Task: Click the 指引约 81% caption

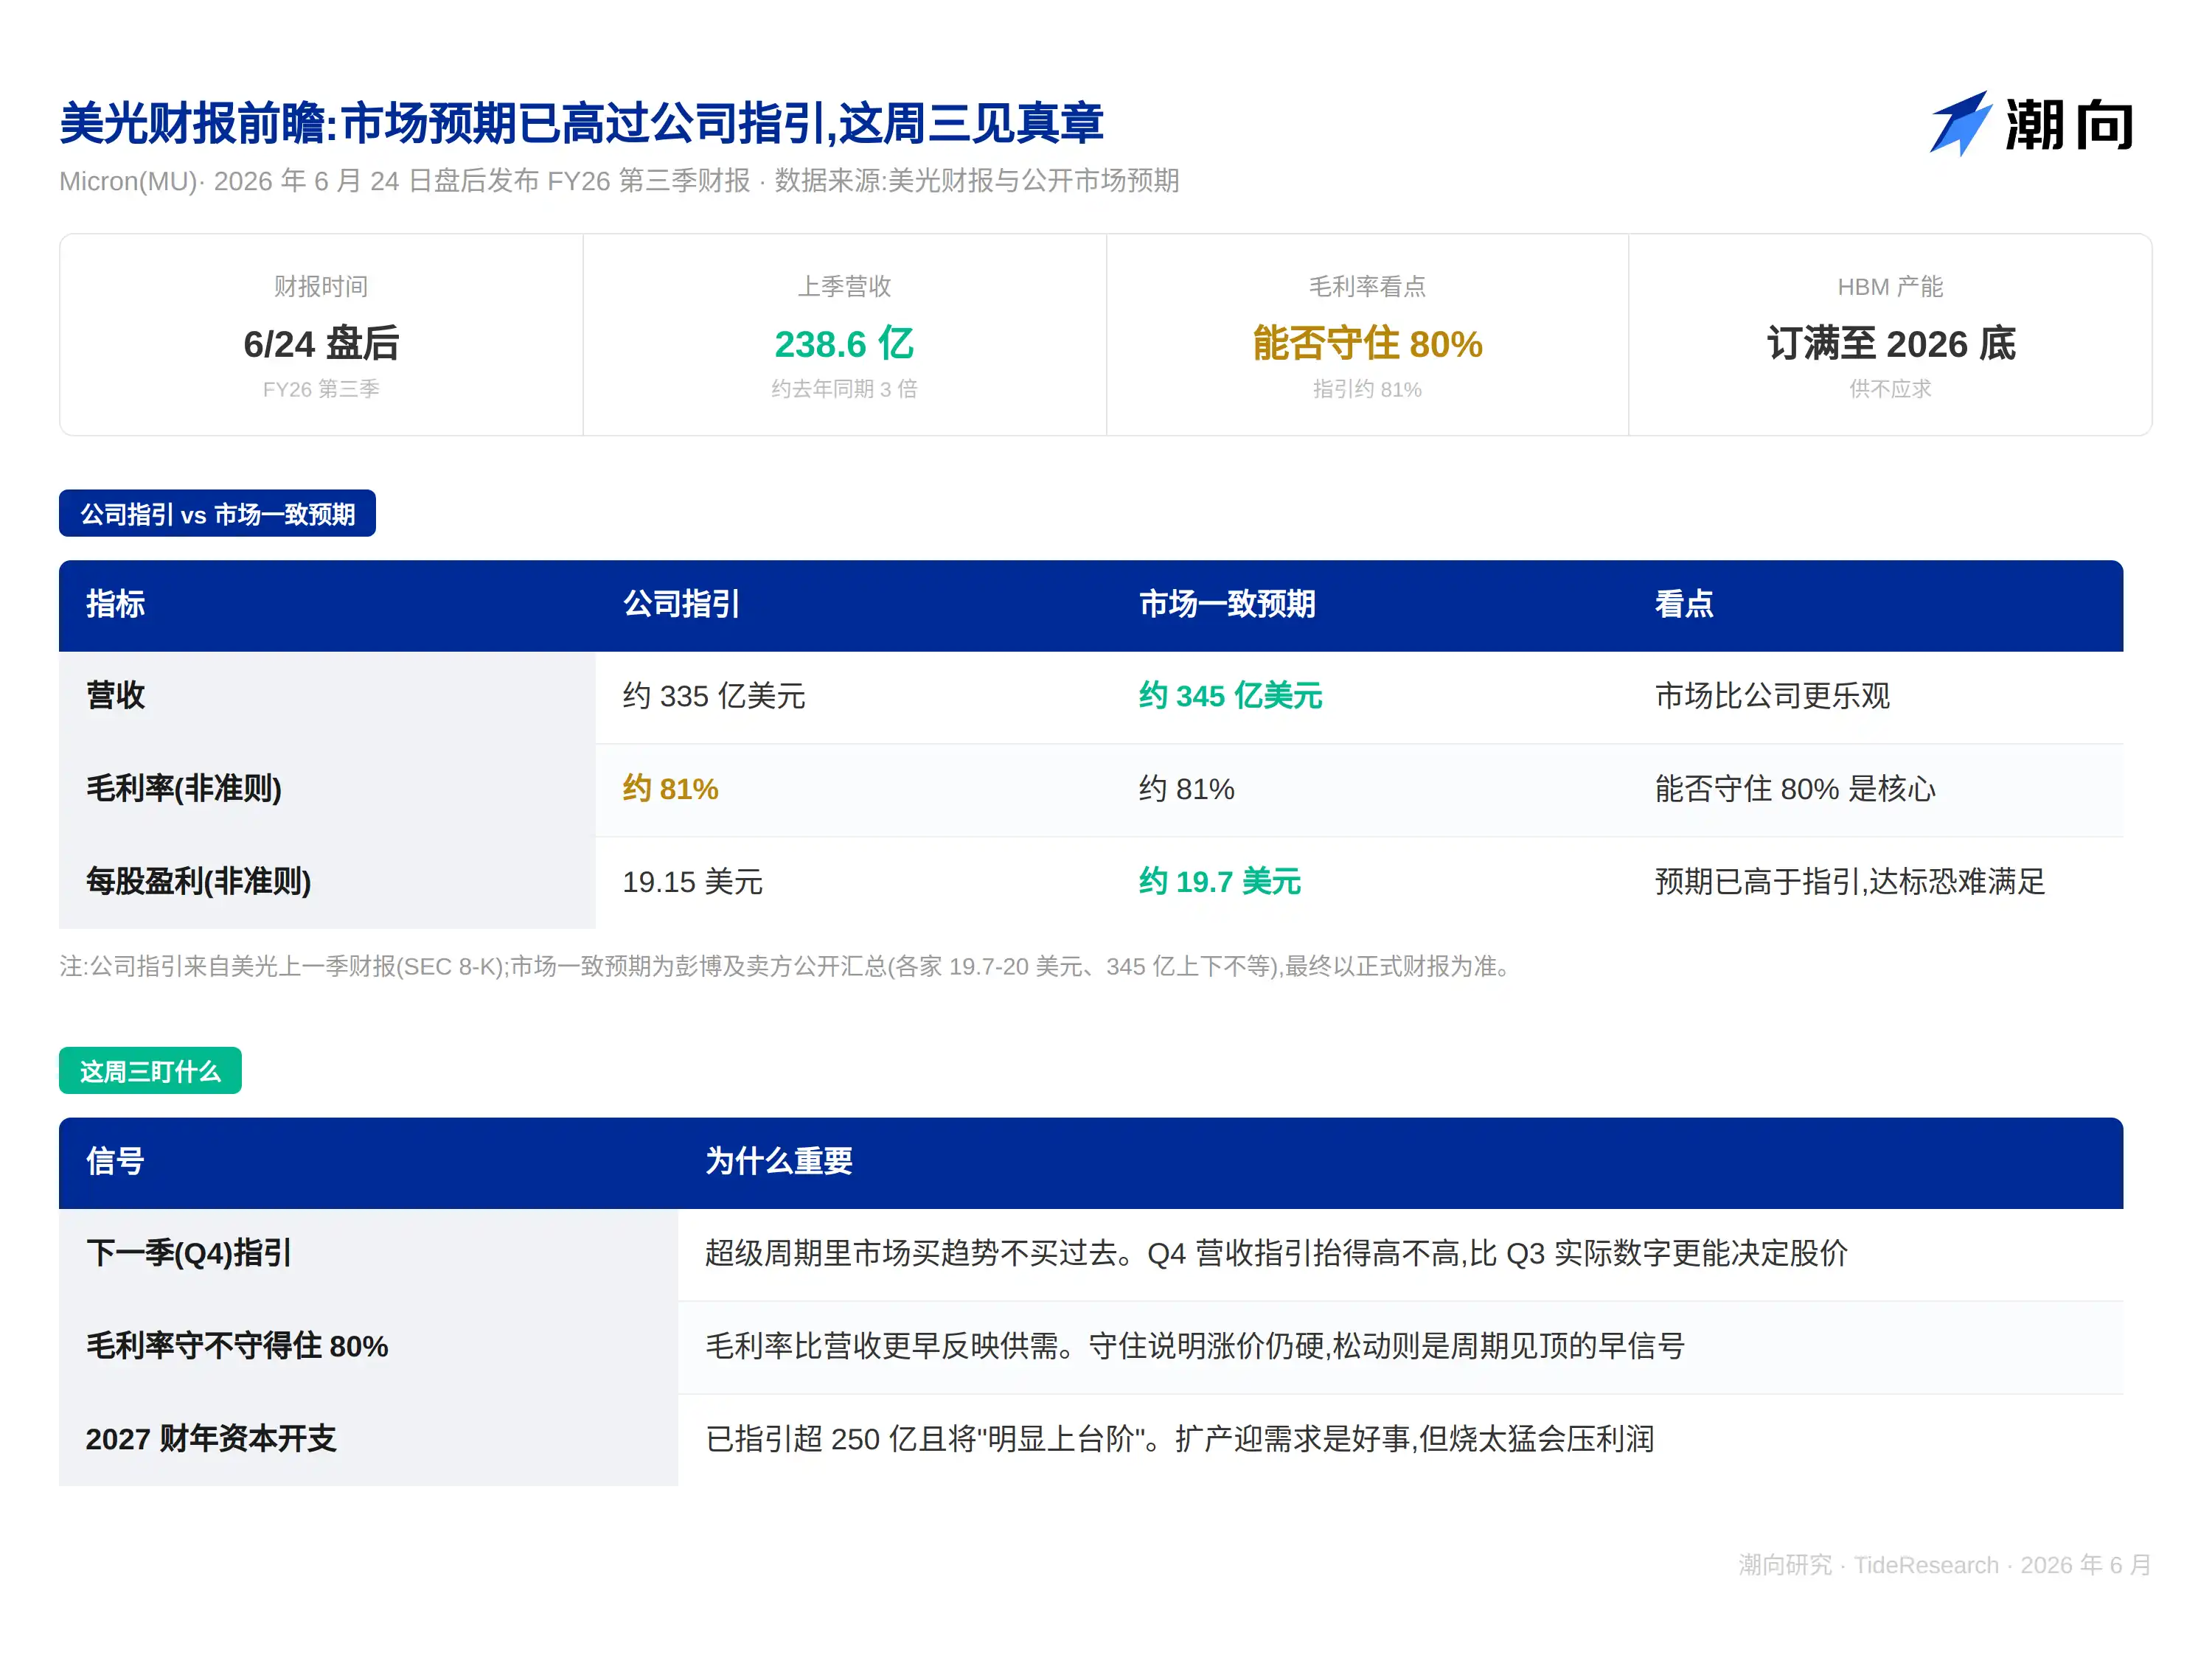Action: click(1367, 389)
